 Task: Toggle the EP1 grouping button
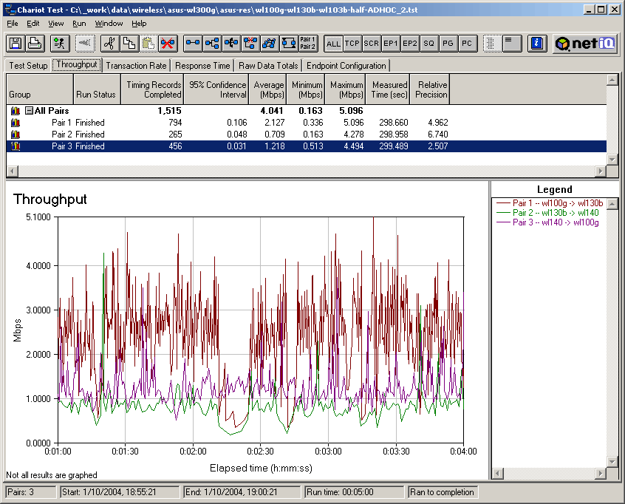(390, 44)
